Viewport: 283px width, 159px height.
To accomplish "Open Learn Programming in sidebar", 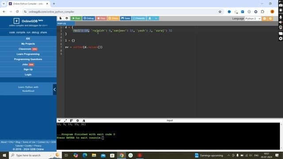I will (28, 54).
